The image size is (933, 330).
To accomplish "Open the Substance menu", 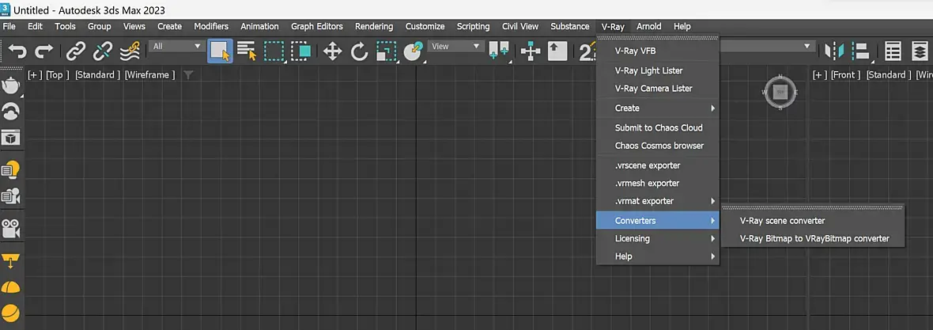I will 570,26.
